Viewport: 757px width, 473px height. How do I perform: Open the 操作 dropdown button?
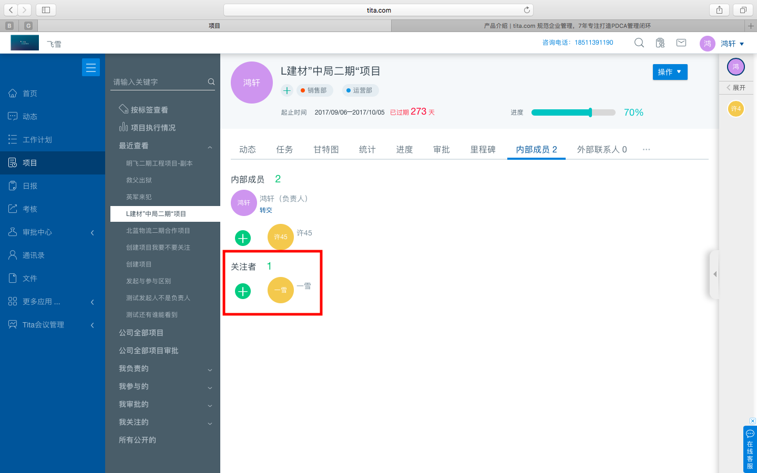coord(670,72)
